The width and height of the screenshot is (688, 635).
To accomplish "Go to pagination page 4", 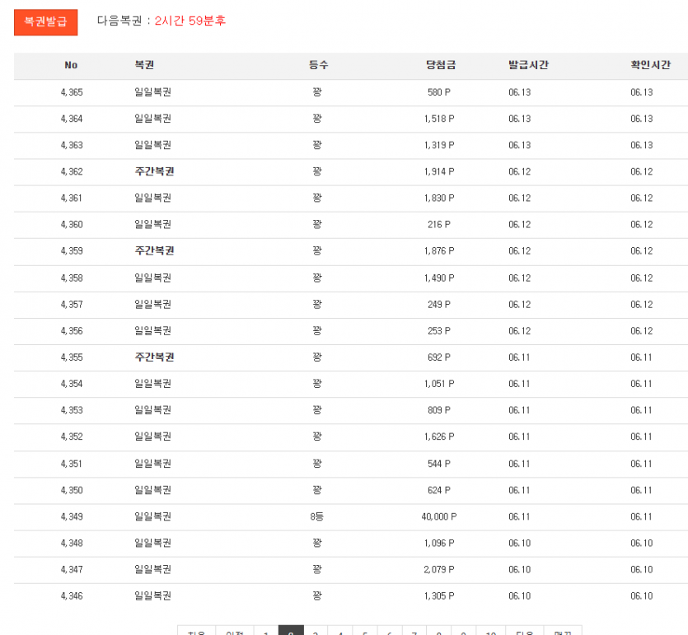I will (340, 632).
